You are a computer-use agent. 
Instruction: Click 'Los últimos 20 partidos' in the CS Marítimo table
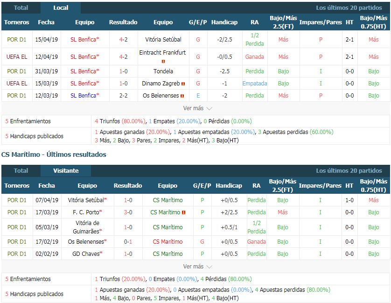coord(349,171)
